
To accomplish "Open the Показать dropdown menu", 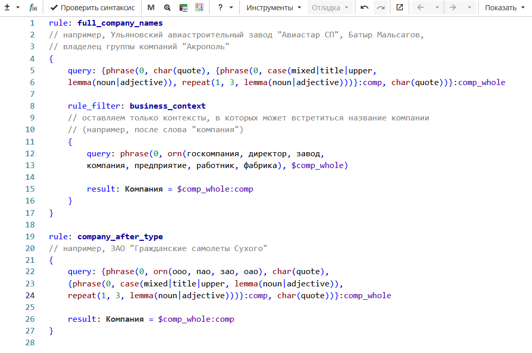I will pos(504,8).
